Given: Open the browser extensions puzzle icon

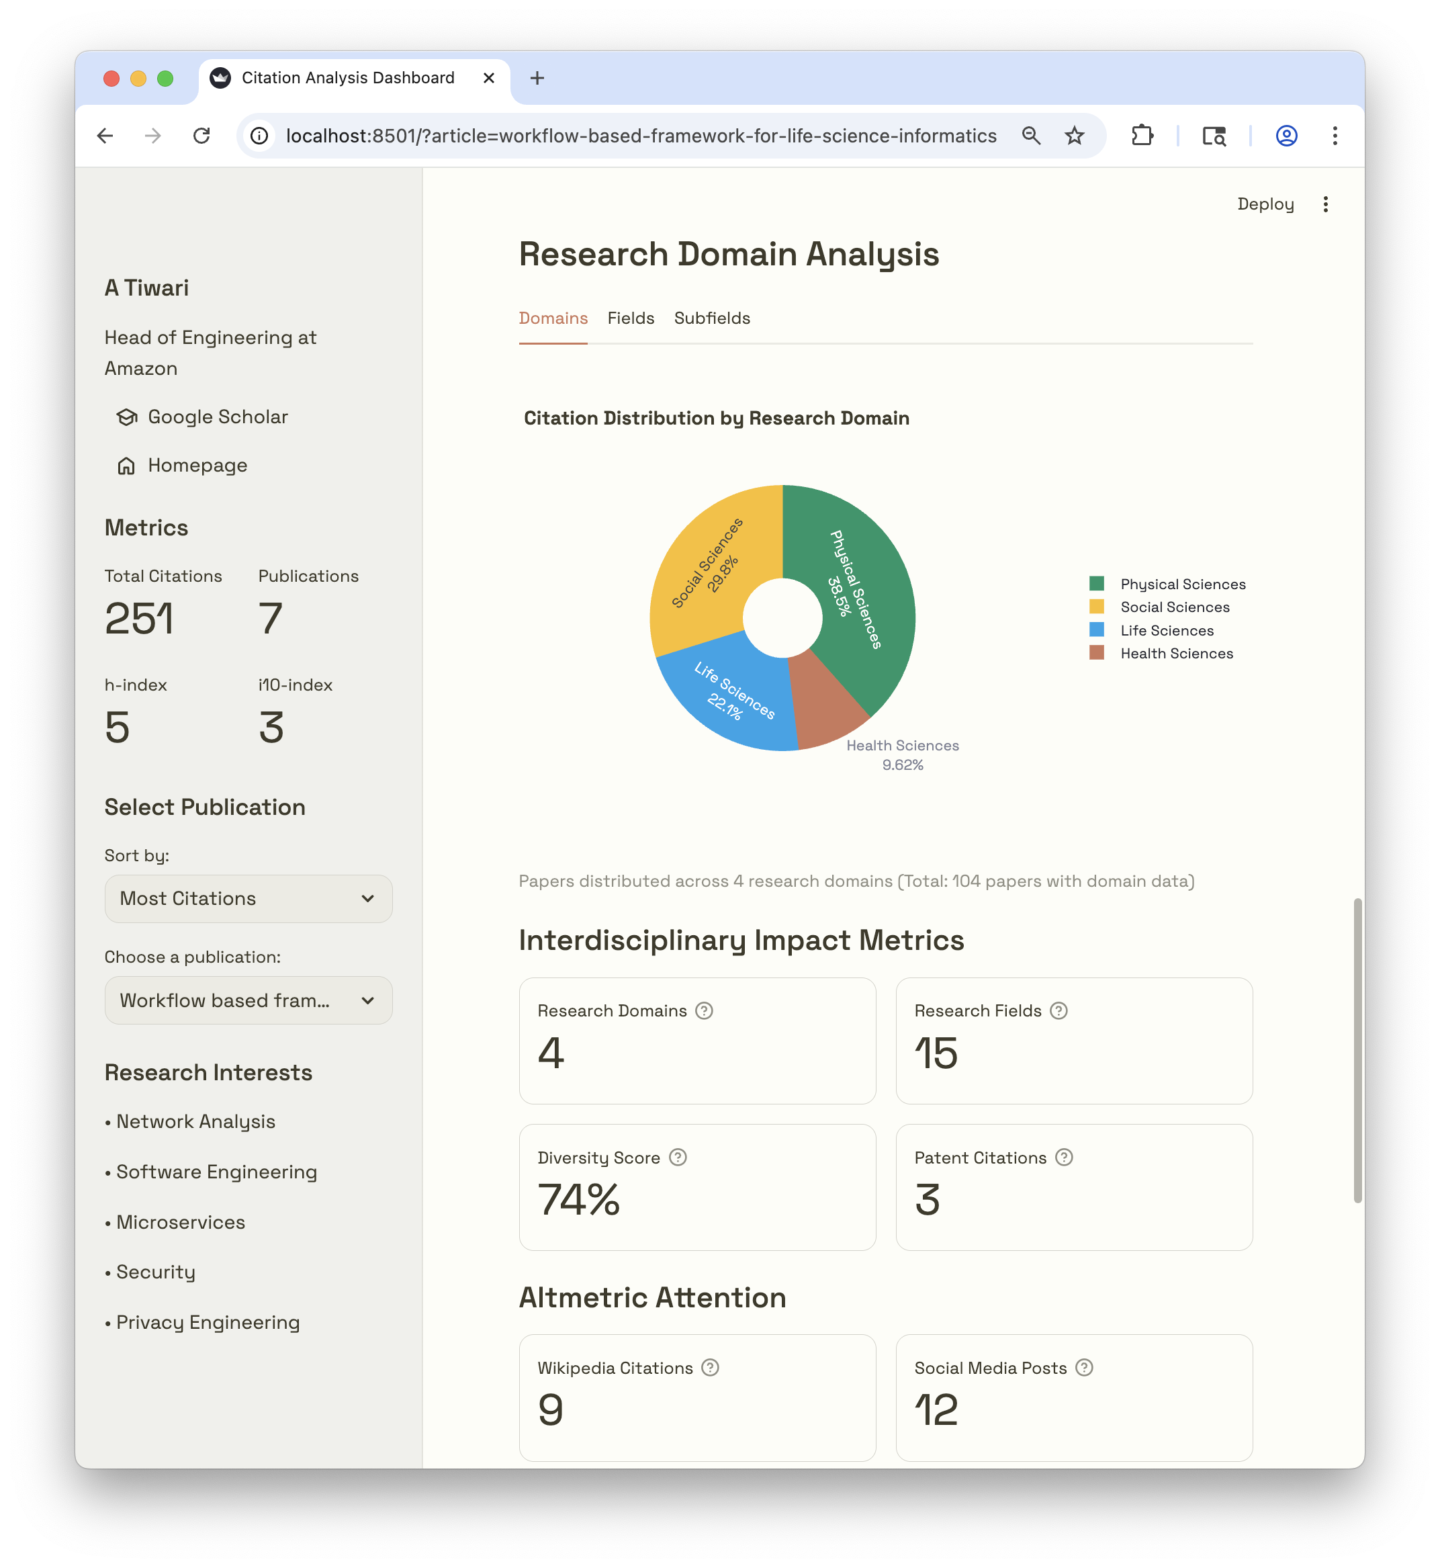Looking at the screenshot, I should tap(1142, 136).
